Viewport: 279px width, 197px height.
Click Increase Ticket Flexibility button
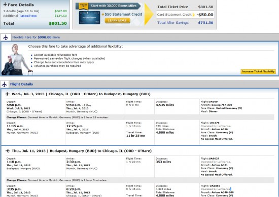pos(258,71)
